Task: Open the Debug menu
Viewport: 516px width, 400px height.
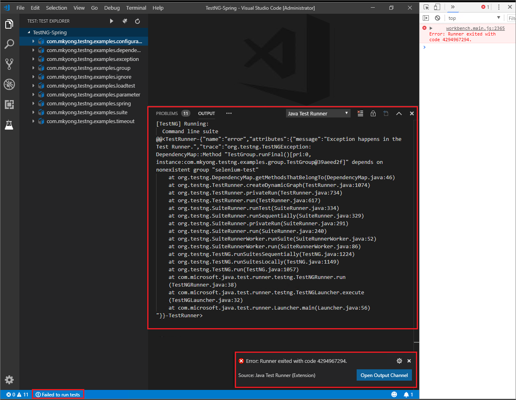Action: point(112,7)
